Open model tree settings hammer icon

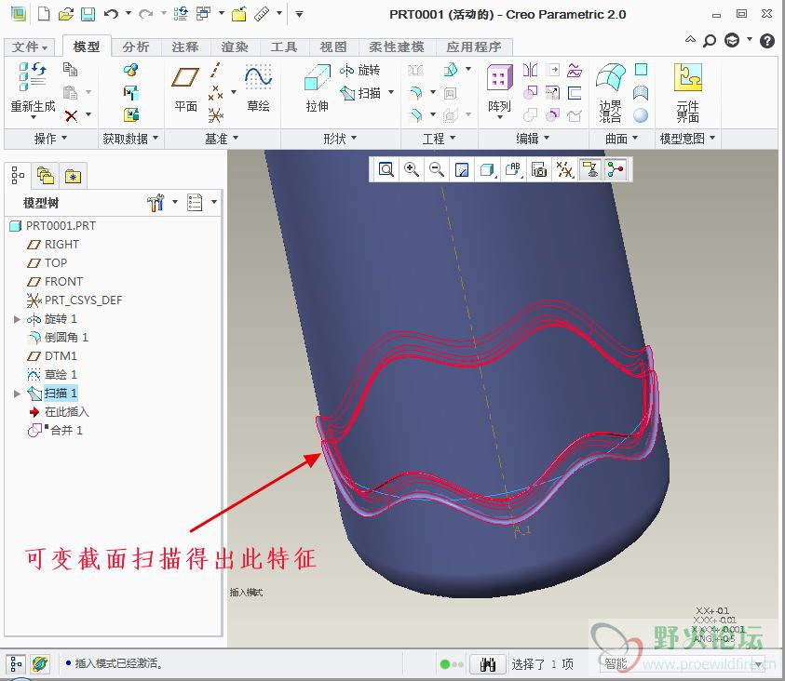coord(156,203)
